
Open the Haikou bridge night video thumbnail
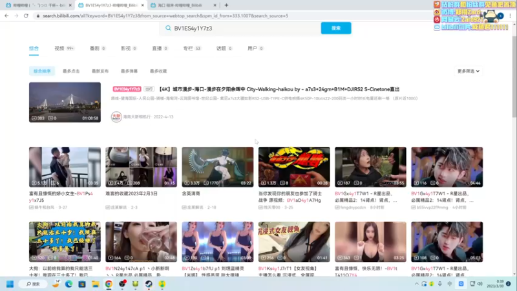tap(65, 102)
